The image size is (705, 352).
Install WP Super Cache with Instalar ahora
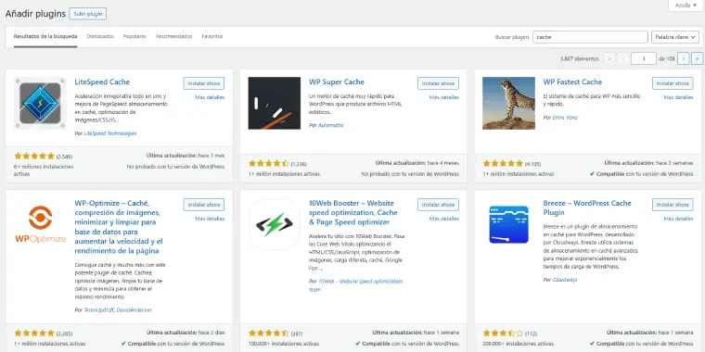[x=439, y=83]
